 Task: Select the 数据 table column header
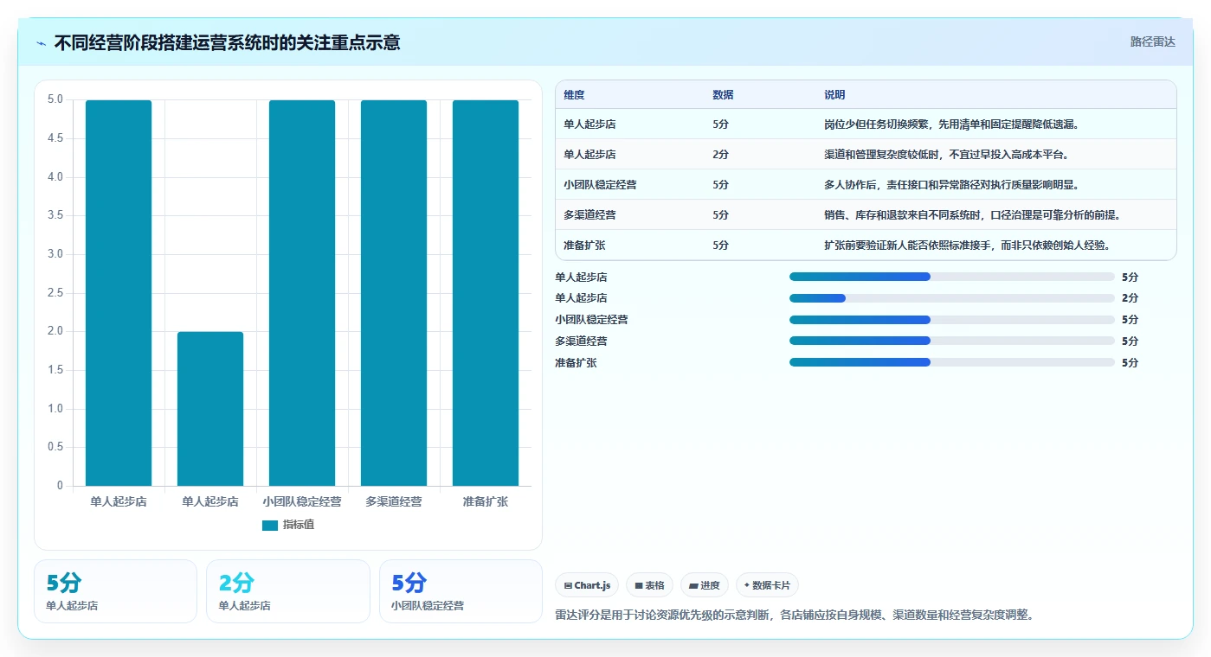[x=723, y=95]
